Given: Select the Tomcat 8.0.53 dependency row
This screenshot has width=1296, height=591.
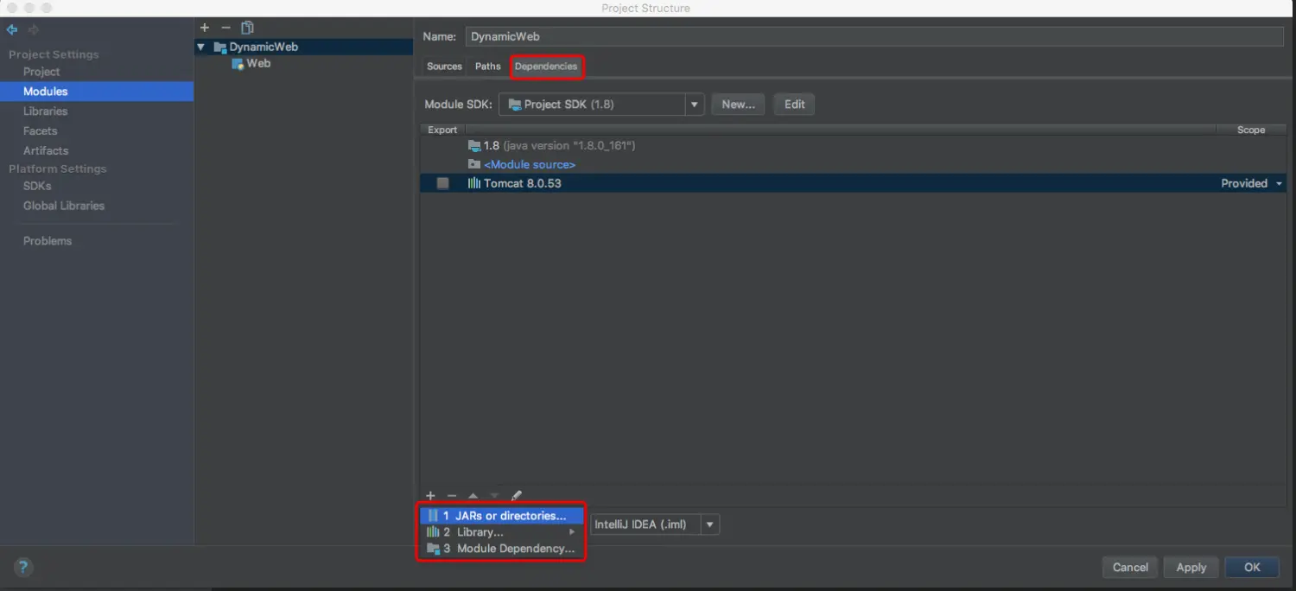Looking at the screenshot, I should click(853, 183).
